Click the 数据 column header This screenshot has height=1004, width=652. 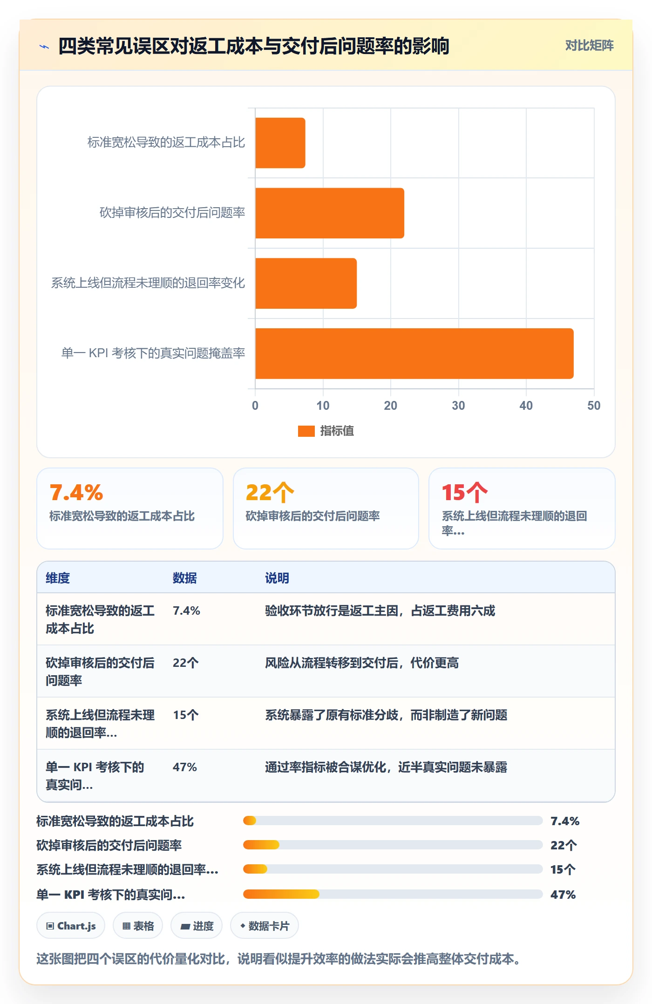pos(185,578)
